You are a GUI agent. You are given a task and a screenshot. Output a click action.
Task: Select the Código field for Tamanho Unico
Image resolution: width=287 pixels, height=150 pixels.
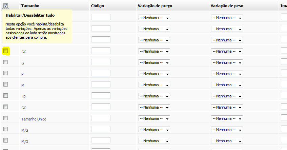101,118
